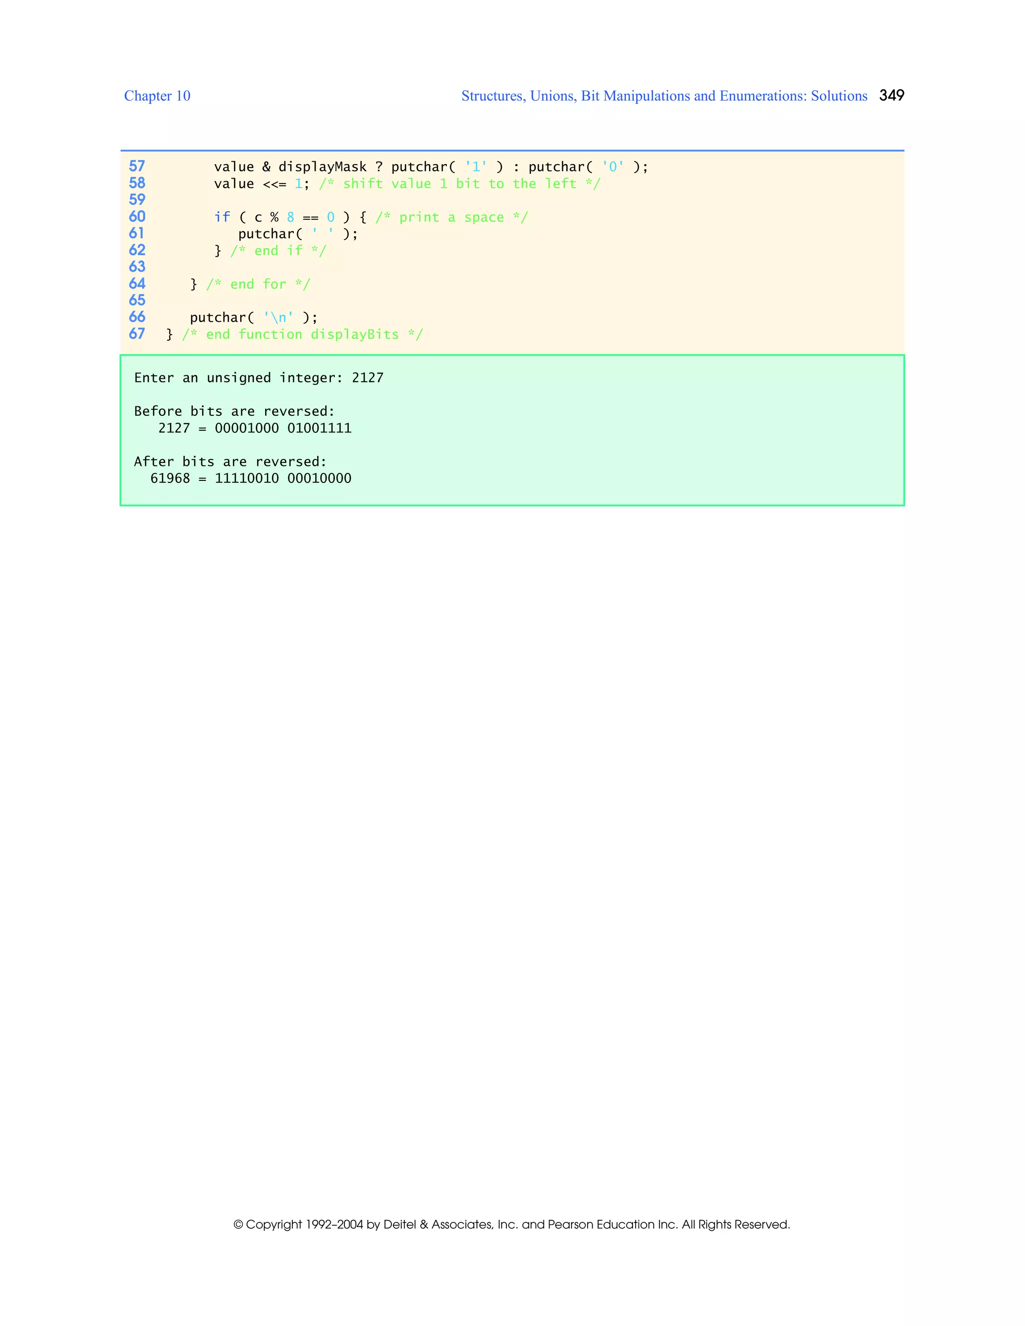Click the 61968 output value

[170, 478]
